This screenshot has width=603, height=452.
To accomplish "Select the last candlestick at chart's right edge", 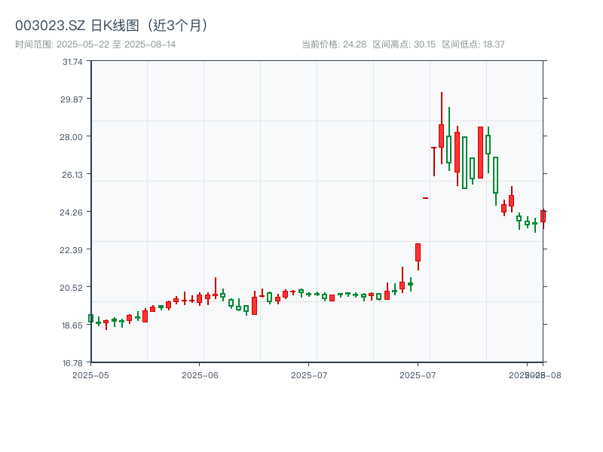I will point(543,216).
